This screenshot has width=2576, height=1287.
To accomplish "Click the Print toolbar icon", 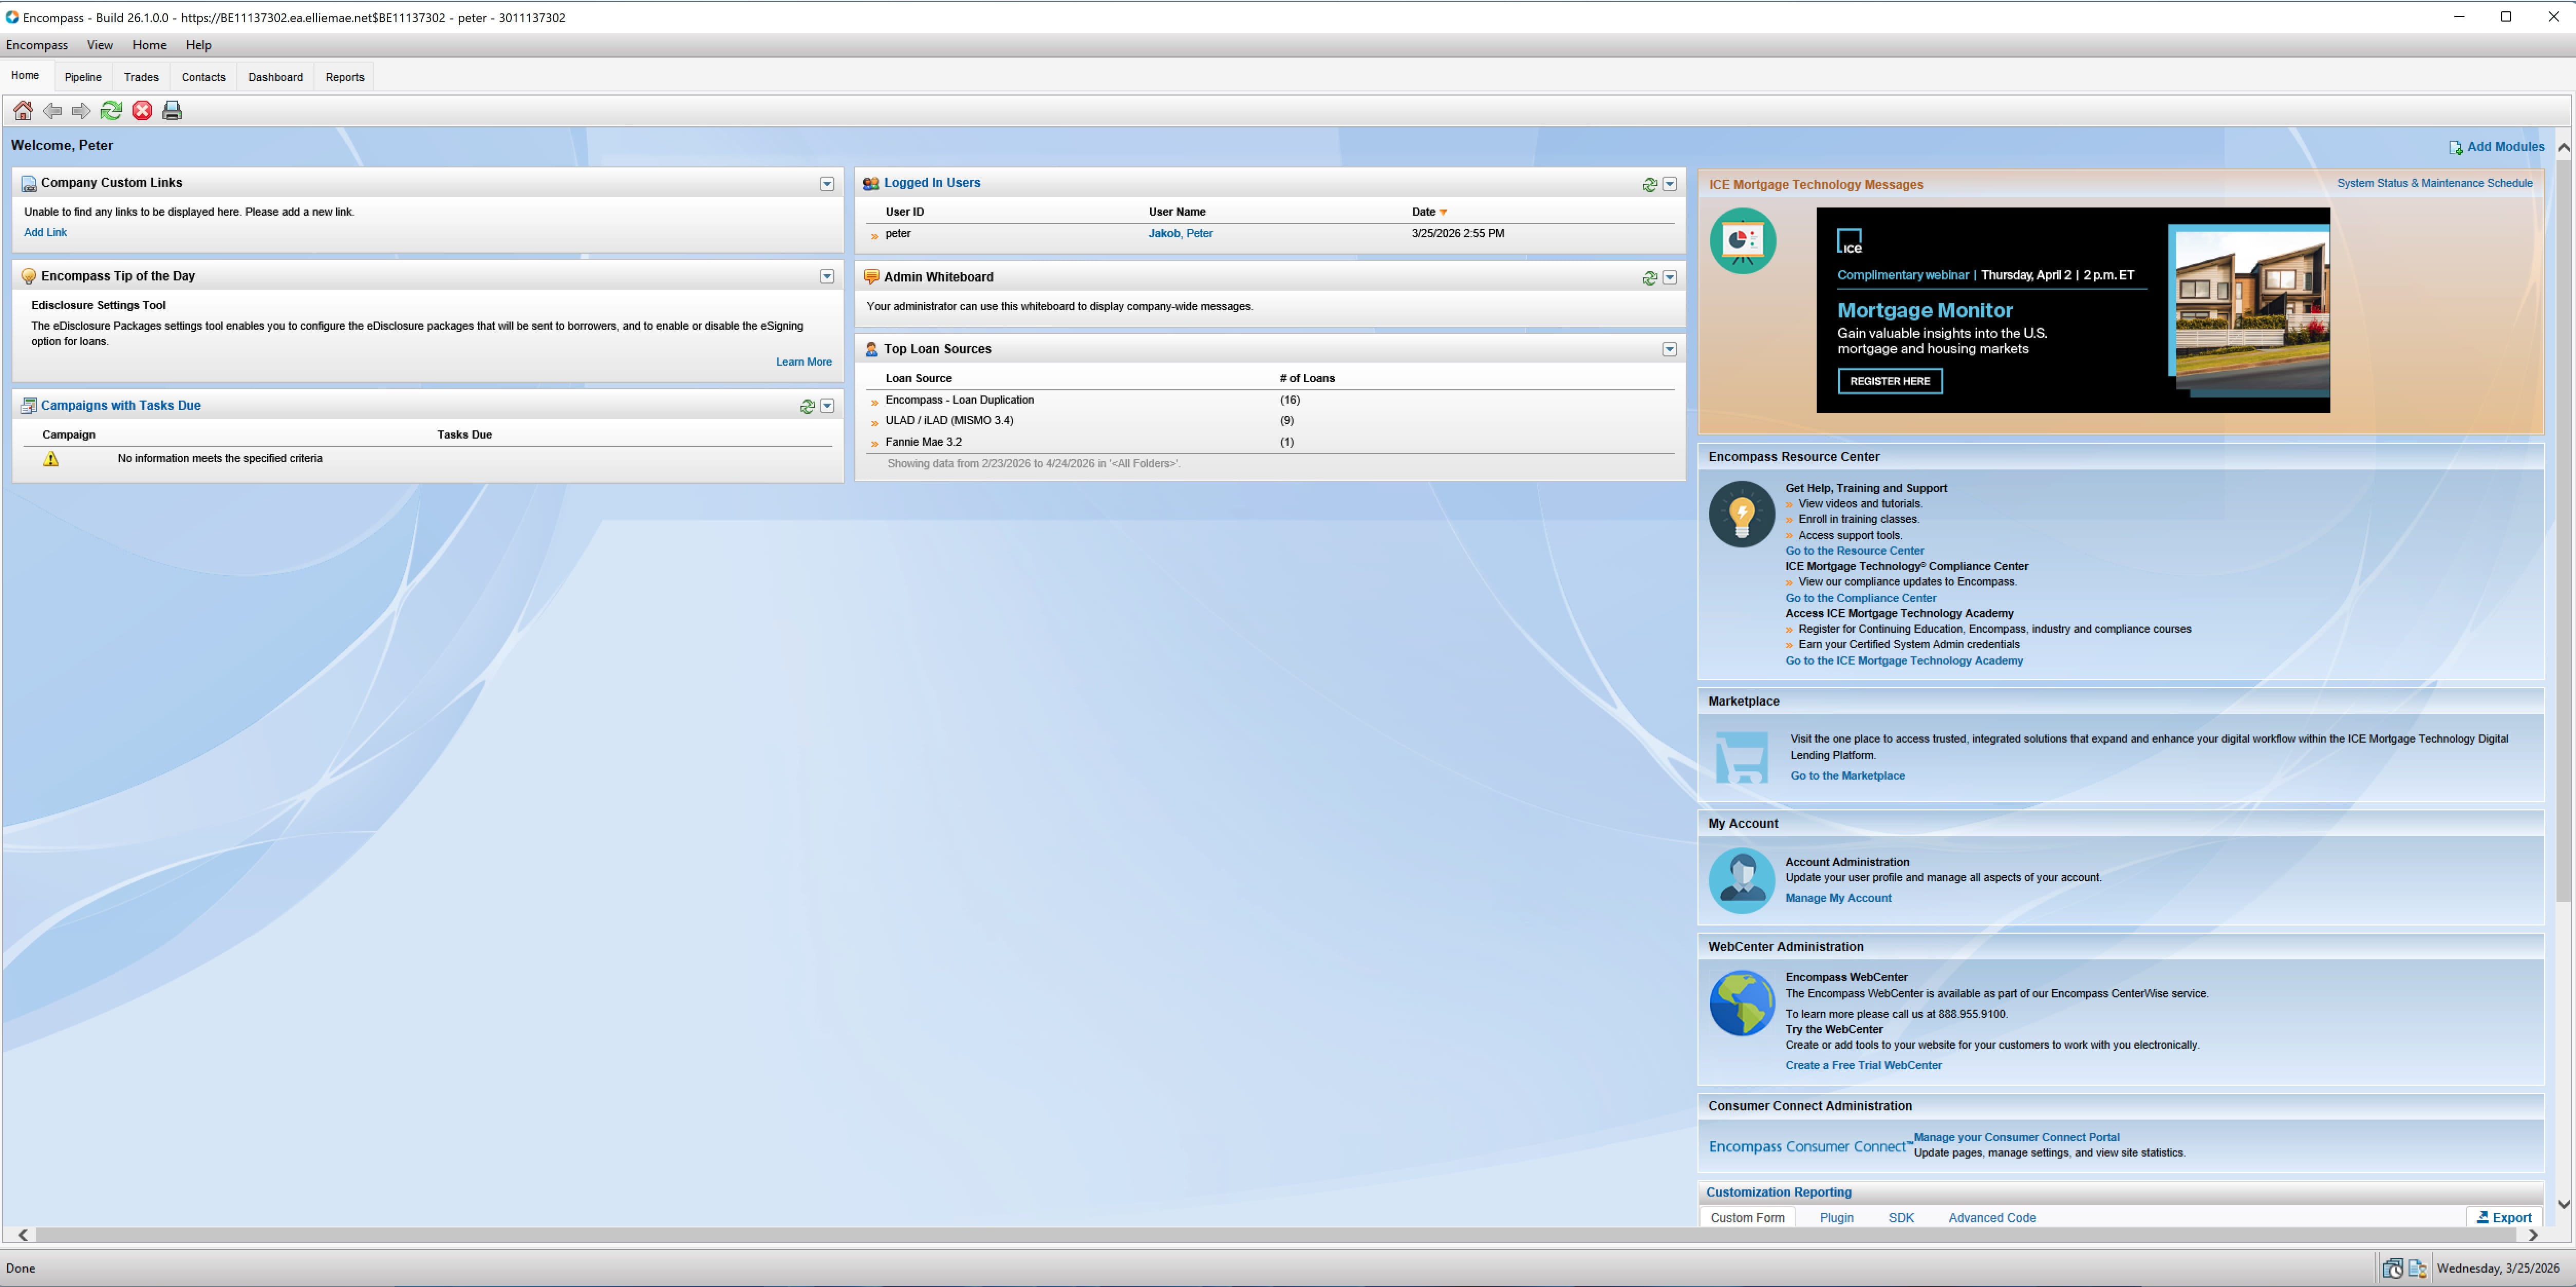I will coord(172,111).
